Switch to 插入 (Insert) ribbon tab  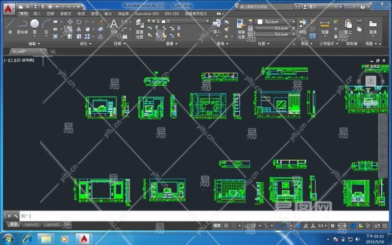coord(37,14)
